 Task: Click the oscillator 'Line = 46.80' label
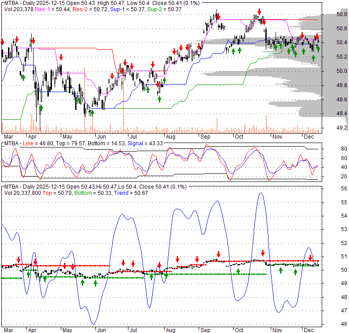click(38, 143)
